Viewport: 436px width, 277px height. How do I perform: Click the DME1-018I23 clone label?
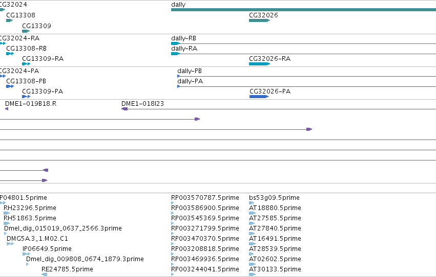pyautogui.click(x=142, y=104)
